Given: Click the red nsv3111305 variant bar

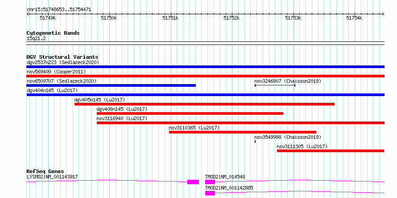Looking at the screenshot, I should (x=331, y=151).
